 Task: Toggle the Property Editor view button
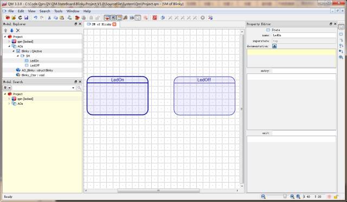tap(113, 18)
